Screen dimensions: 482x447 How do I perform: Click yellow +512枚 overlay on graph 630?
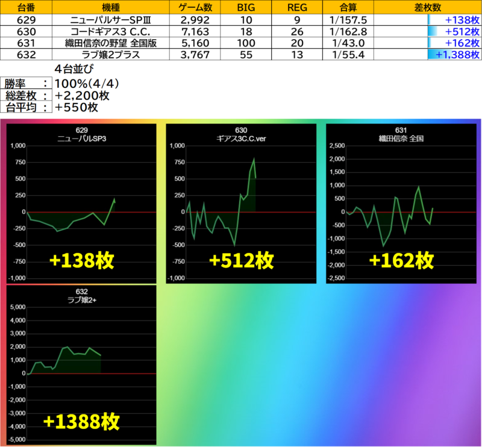[x=242, y=261]
